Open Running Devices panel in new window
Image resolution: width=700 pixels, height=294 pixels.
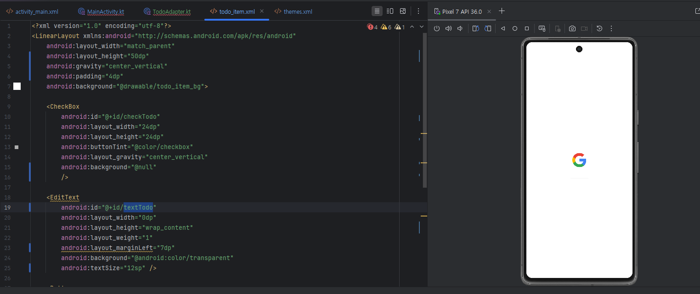[697, 11]
